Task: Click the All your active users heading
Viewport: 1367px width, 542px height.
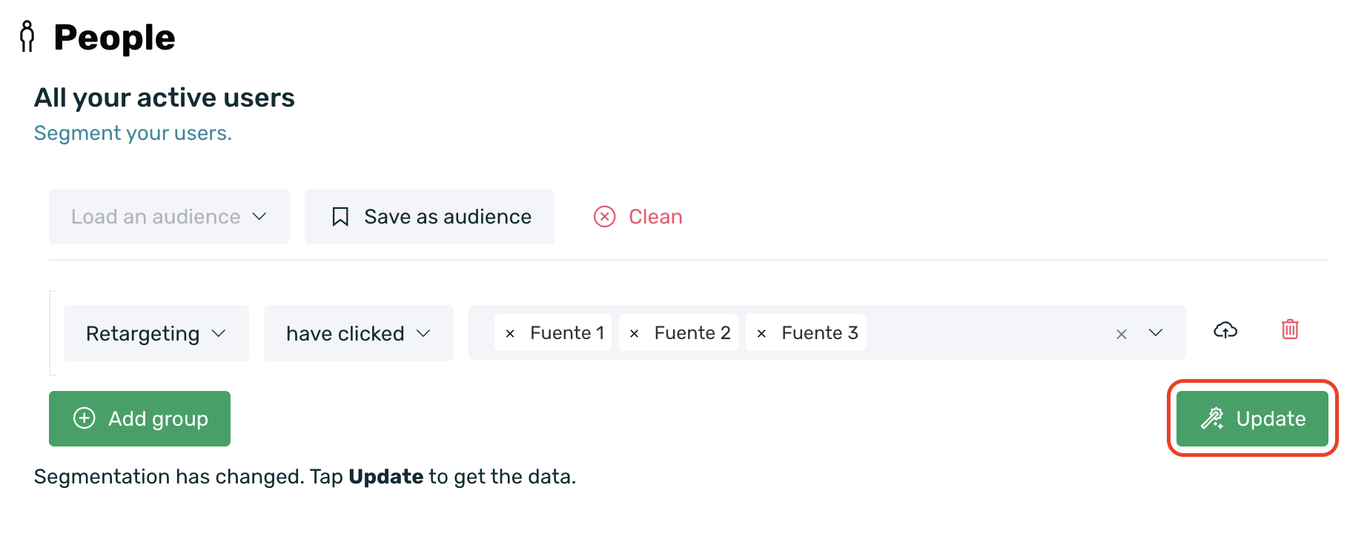Action: [165, 98]
